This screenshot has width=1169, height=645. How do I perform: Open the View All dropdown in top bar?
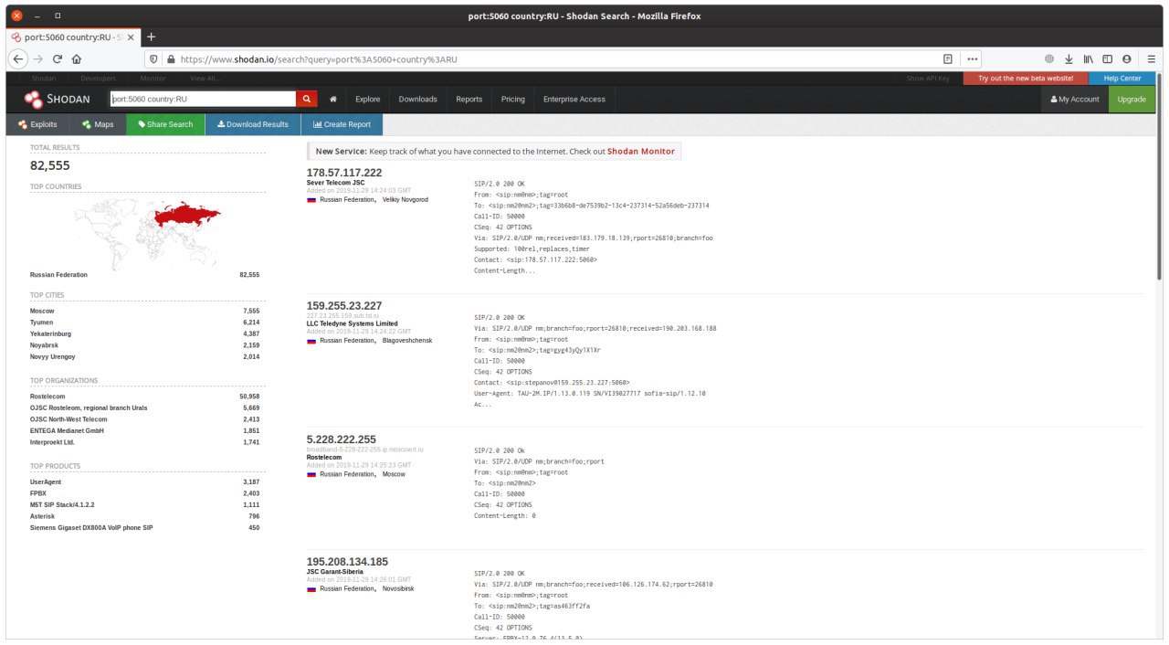click(205, 79)
